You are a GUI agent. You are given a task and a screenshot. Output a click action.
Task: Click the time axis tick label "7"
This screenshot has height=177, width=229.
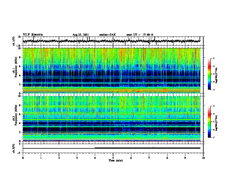pyautogui.click(x=149, y=158)
